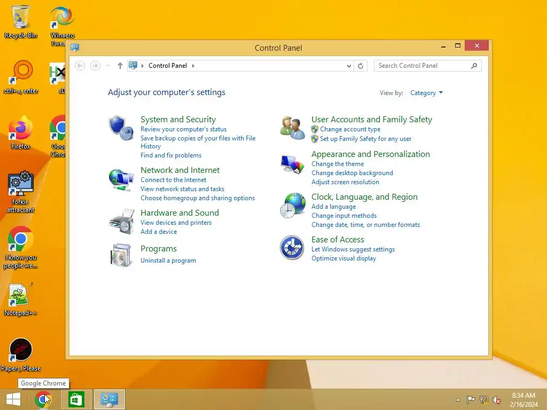Open Clock, Language, and Region heading
547x410 pixels.
point(364,197)
